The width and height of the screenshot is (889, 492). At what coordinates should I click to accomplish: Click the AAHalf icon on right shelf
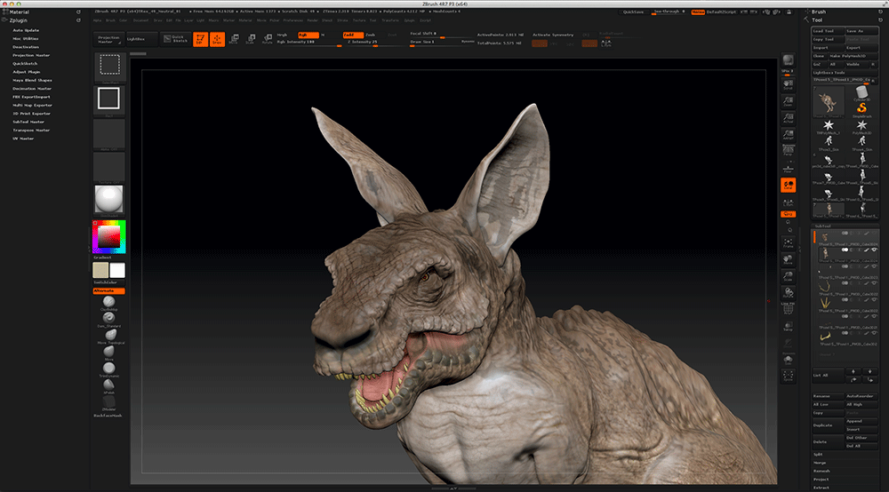(x=788, y=133)
